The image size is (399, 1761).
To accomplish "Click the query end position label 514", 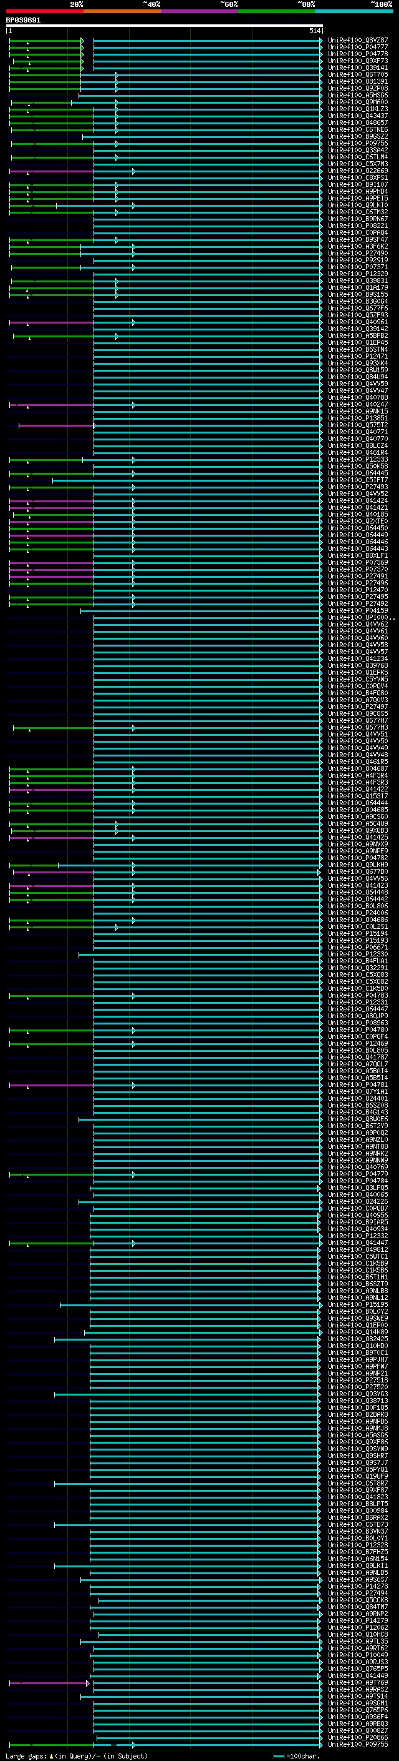I will pos(314,31).
